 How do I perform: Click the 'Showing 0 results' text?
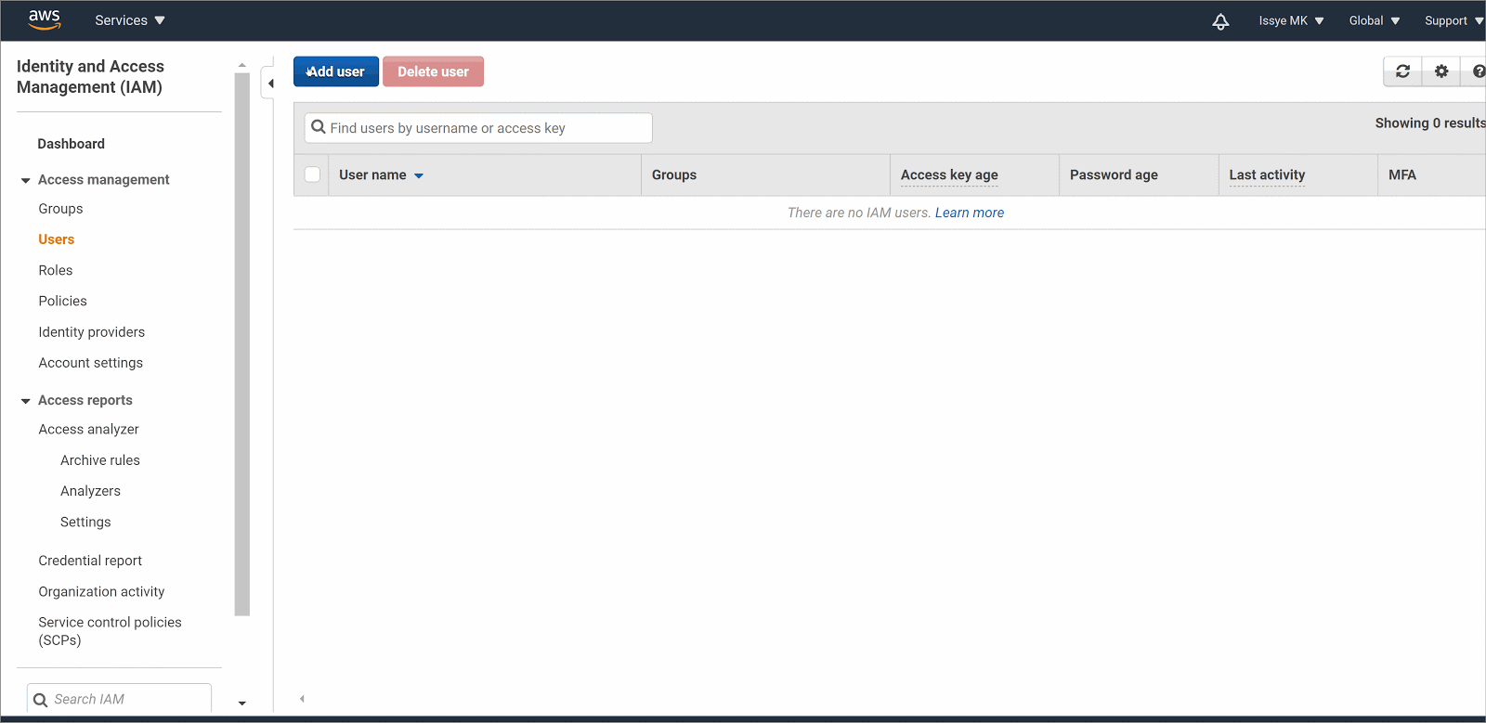point(1430,123)
